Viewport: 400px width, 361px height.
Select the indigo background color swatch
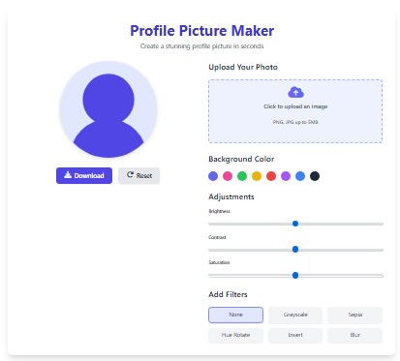pos(213,176)
